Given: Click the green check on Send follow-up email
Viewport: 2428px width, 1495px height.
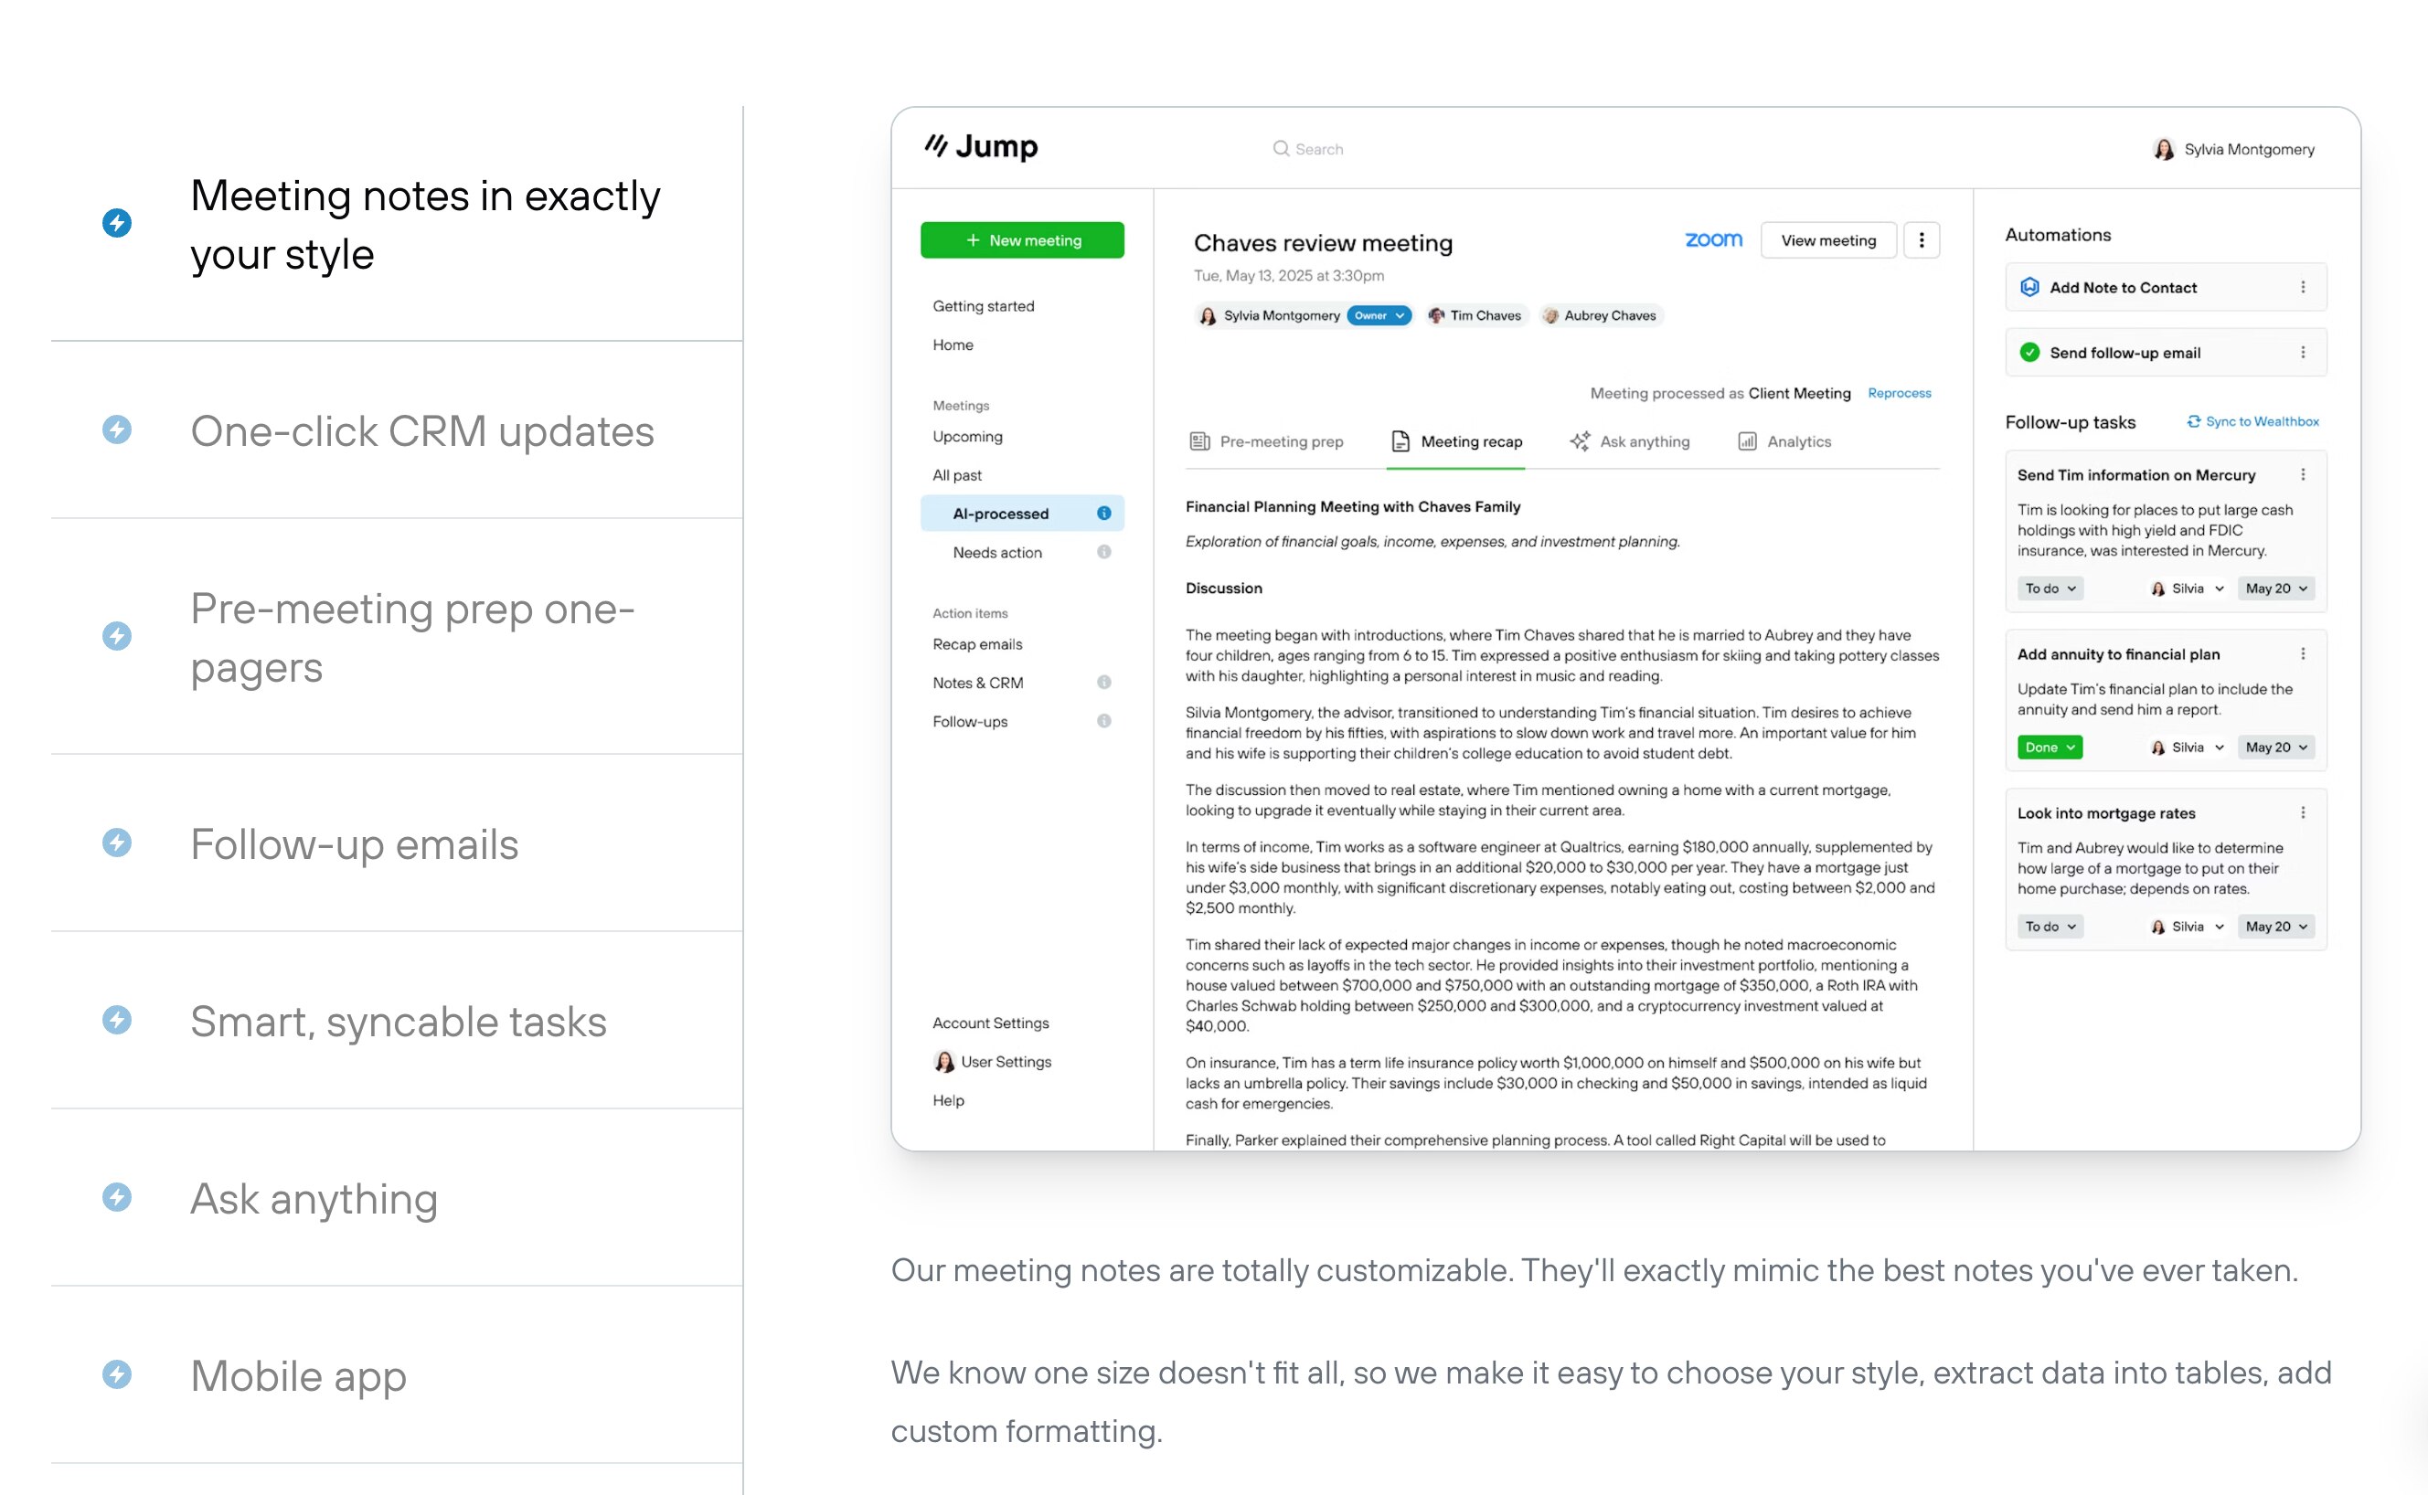Looking at the screenshot, I should [x=2029, y=353].
